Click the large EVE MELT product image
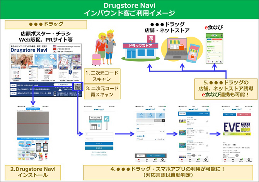 [237, 129]
